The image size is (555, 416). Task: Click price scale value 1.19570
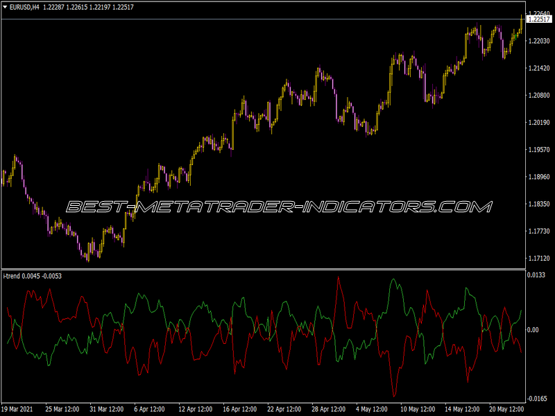(539, 150)
